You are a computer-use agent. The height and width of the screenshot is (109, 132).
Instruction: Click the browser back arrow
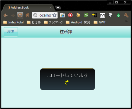pos(6,15)
